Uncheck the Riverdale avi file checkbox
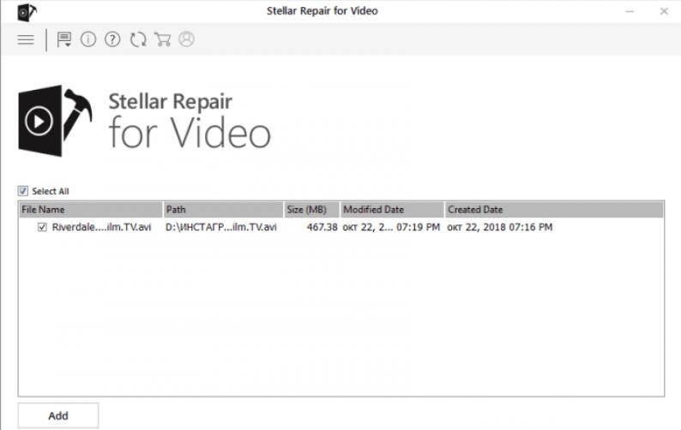The image size is (681, 430). (x=42, y=227)
